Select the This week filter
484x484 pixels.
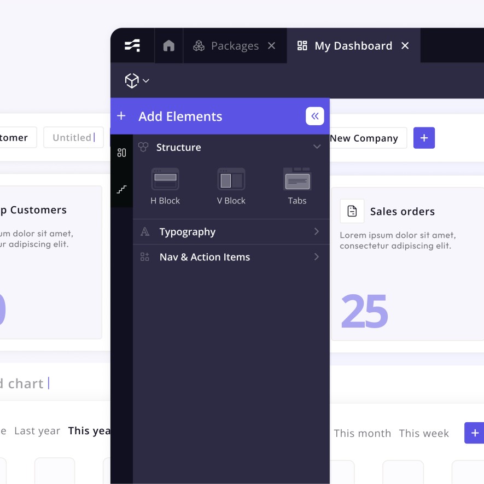[424, 433]
